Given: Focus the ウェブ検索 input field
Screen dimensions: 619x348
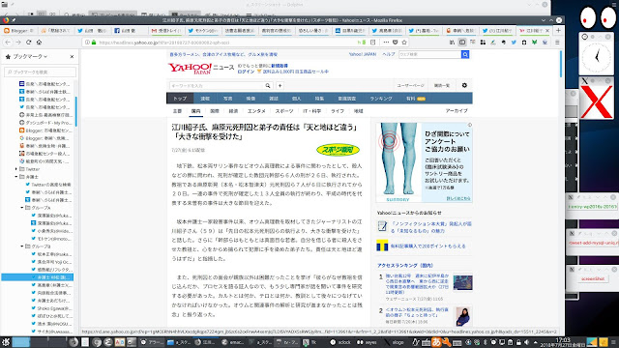Looking at the screenshot, I should (429, 54).
